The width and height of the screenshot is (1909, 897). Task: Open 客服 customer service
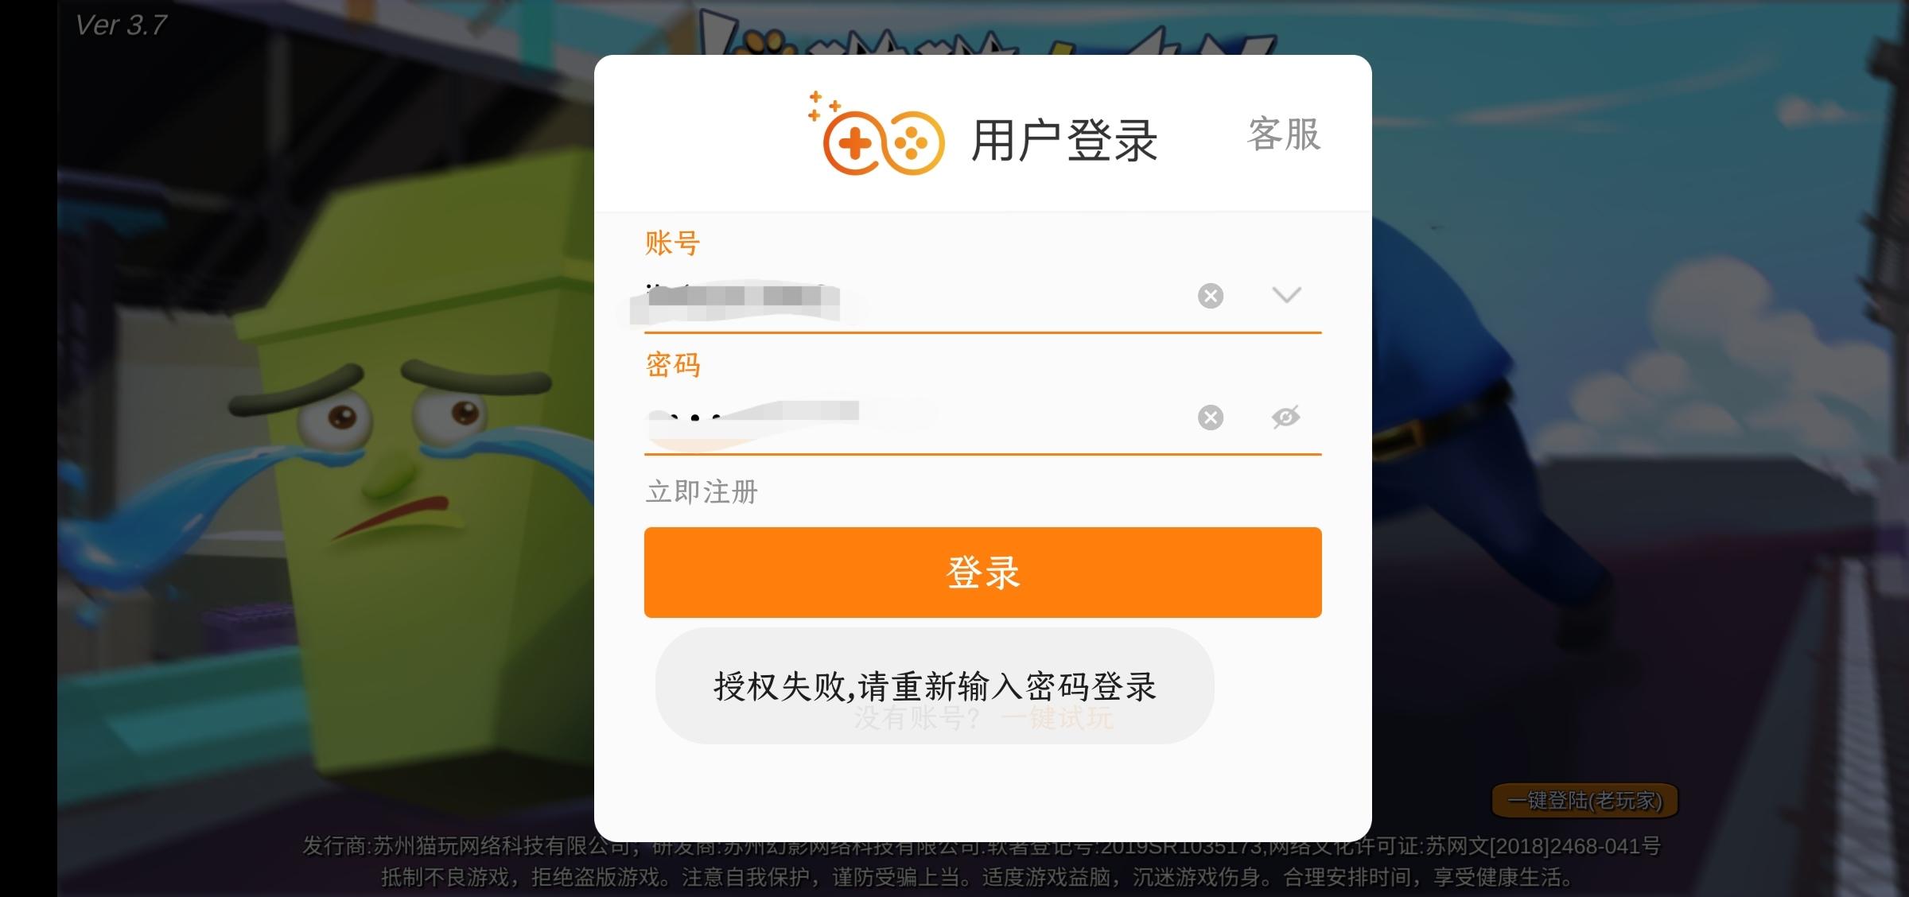(x=1284, y=134)
